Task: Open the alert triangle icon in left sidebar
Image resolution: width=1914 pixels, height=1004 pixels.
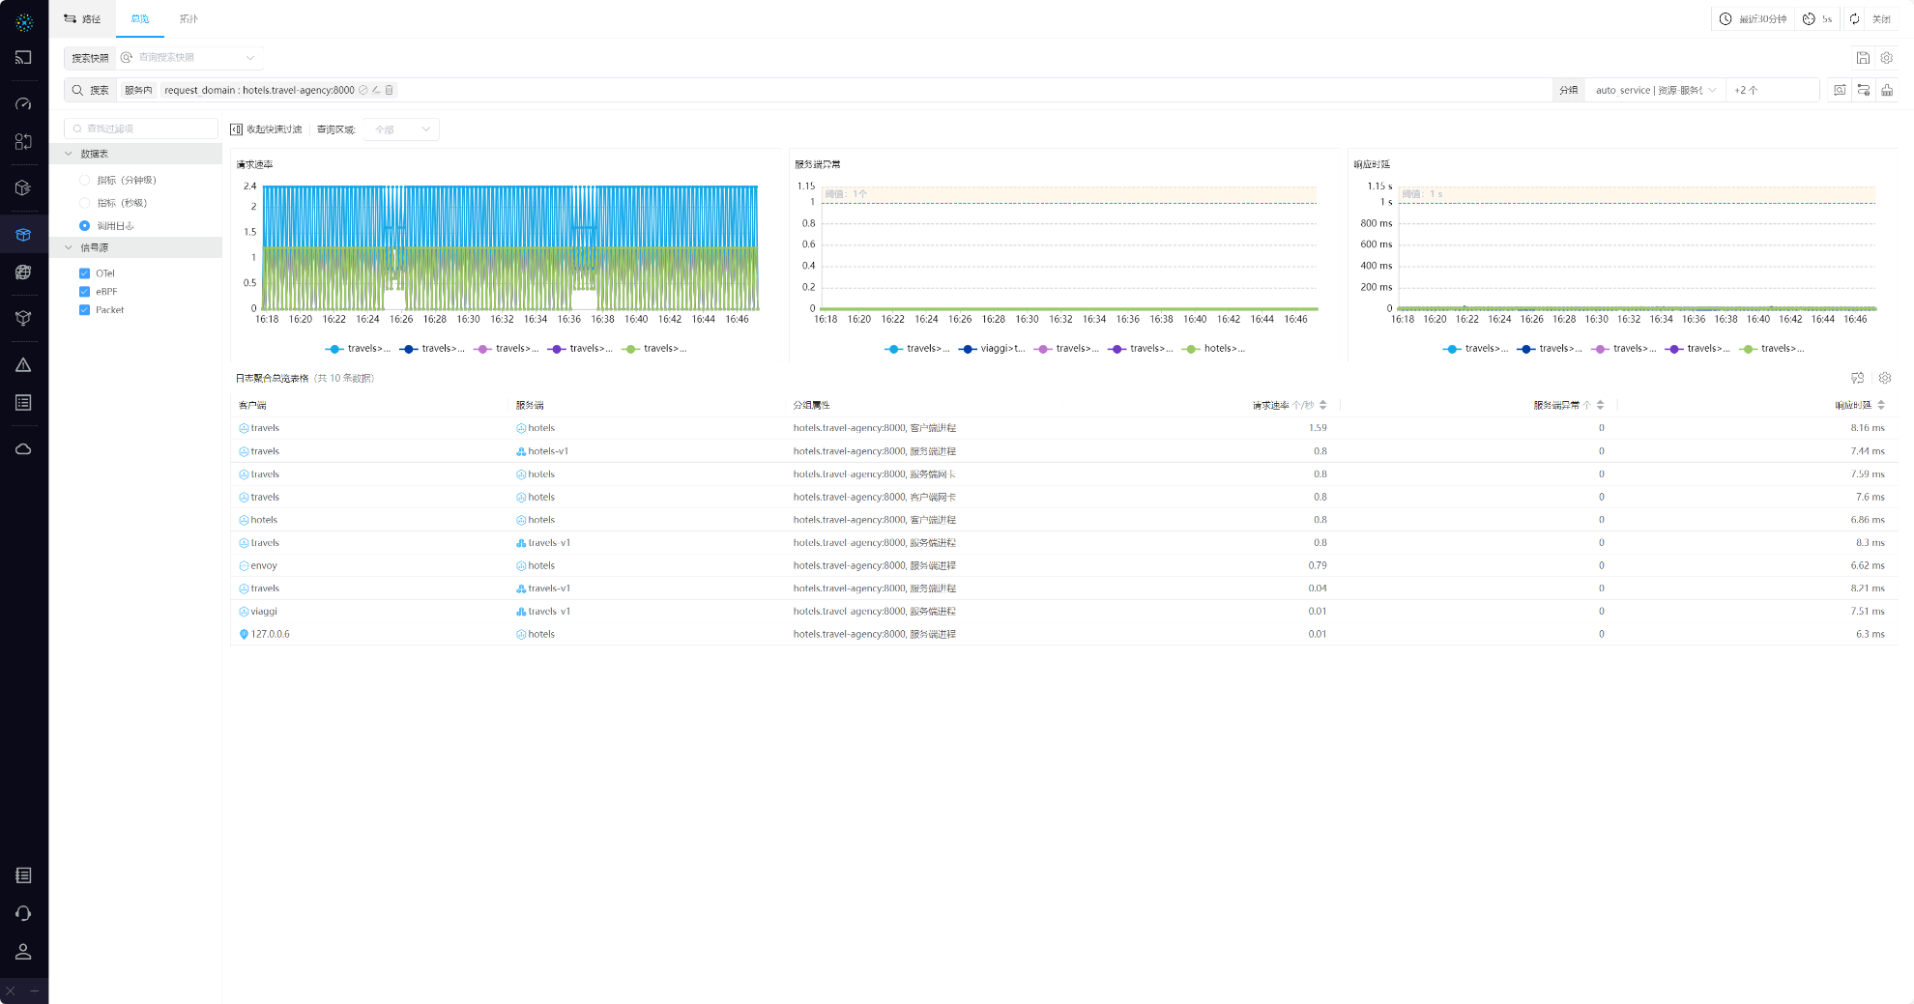Action: click(x=23, y=365)
